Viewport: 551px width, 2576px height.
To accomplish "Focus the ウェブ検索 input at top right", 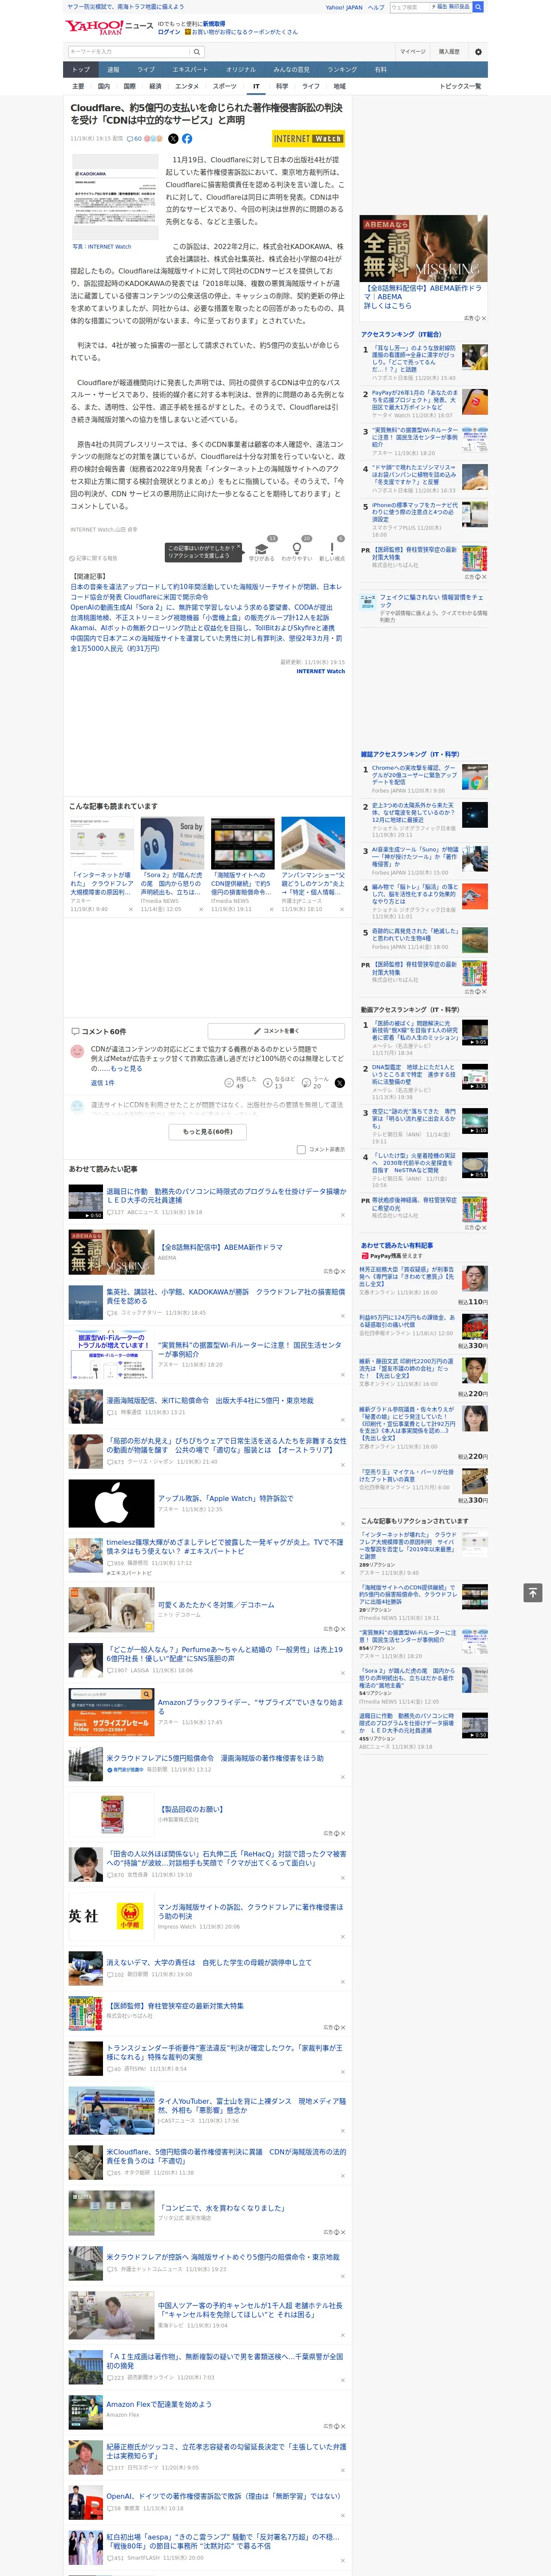I will [410, 7].
